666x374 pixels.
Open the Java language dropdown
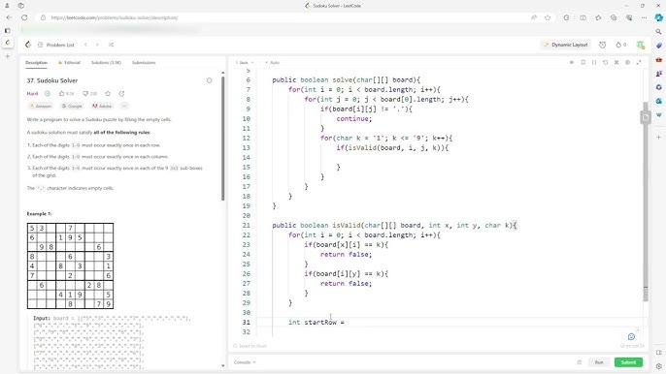point(245,62)
